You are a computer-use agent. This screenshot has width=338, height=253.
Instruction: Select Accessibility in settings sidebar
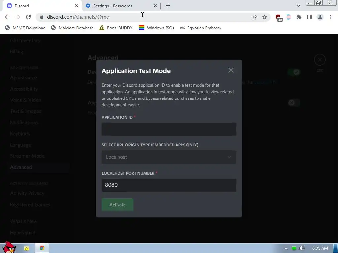pos(24,89)
